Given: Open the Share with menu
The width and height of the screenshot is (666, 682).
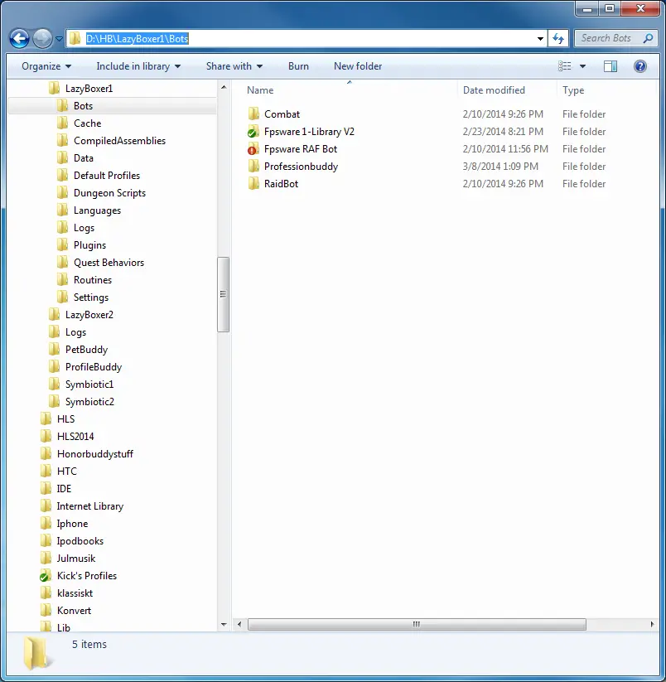Looking at the screenshot, I should (234, 66).
